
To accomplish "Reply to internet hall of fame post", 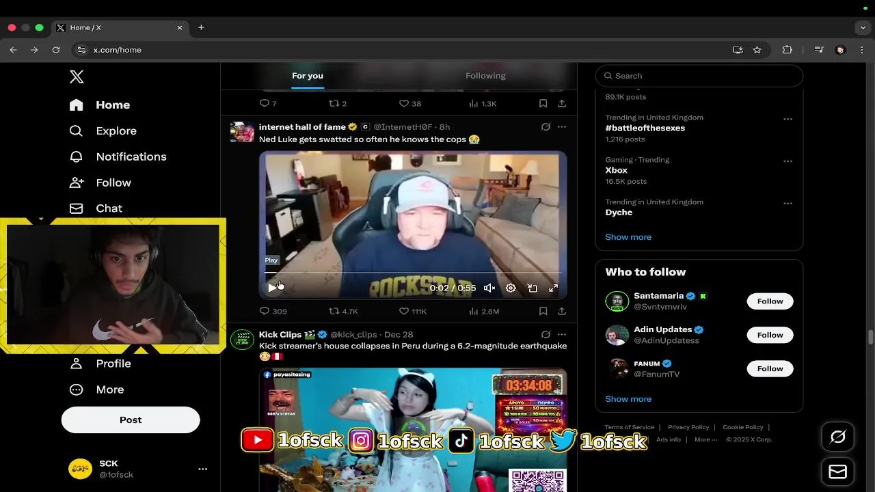I will pyautogui.click(x=273, y=311).
